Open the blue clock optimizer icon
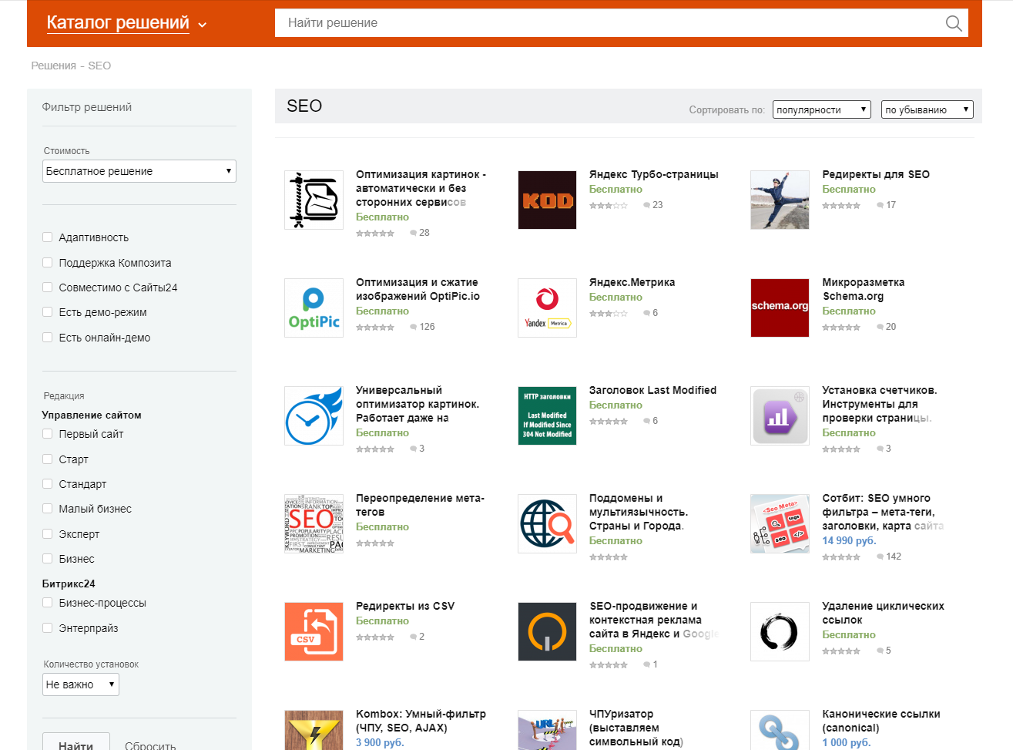The height and width of the screenshot is (750, 1013). (314, 415)
